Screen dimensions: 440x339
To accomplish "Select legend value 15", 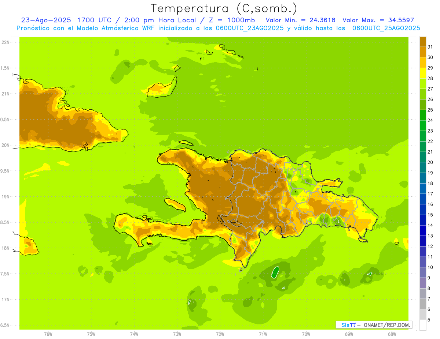I will point(430,215).
